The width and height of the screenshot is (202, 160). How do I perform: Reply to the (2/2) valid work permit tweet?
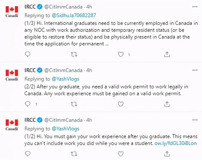[27, 104]
